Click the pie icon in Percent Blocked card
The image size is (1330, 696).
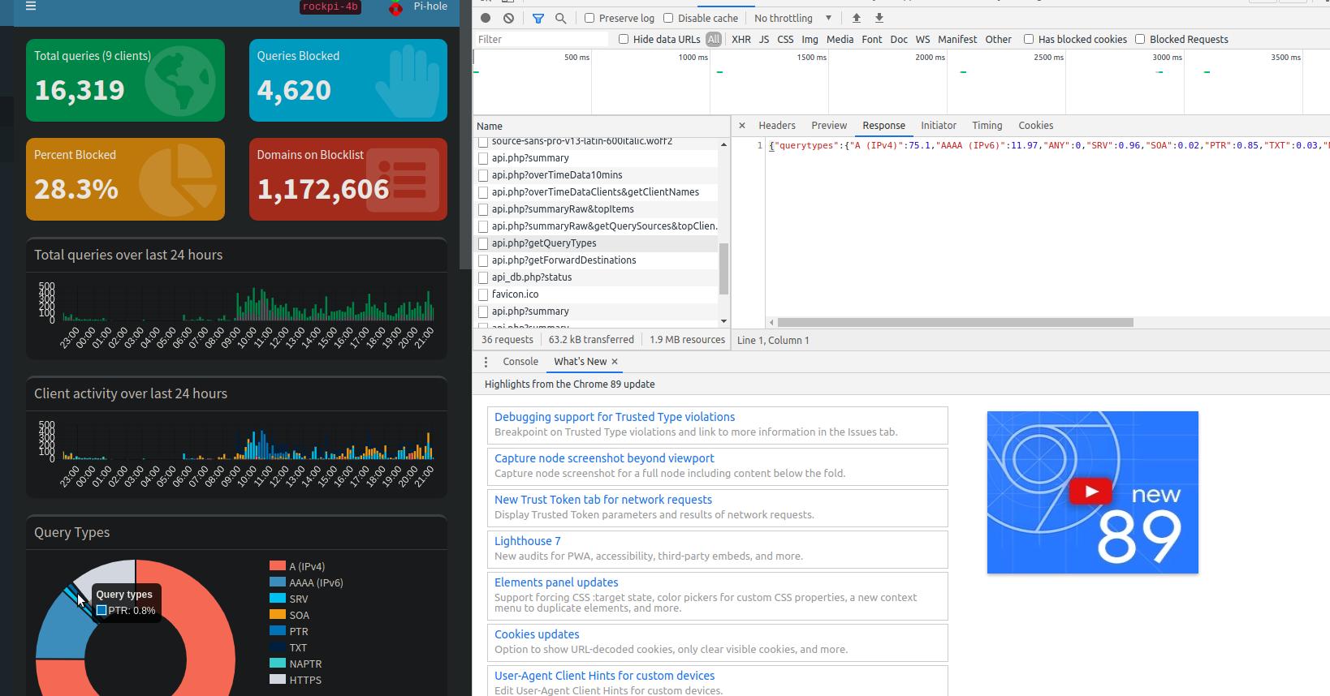179,180
